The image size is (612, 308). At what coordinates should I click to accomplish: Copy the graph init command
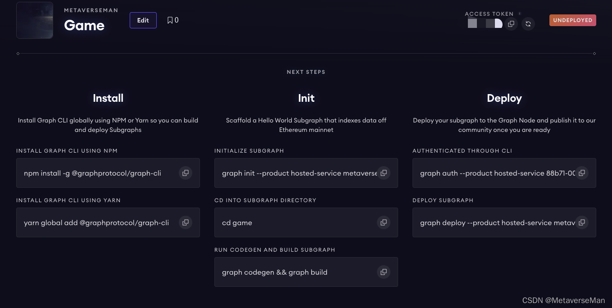(384, 173)
